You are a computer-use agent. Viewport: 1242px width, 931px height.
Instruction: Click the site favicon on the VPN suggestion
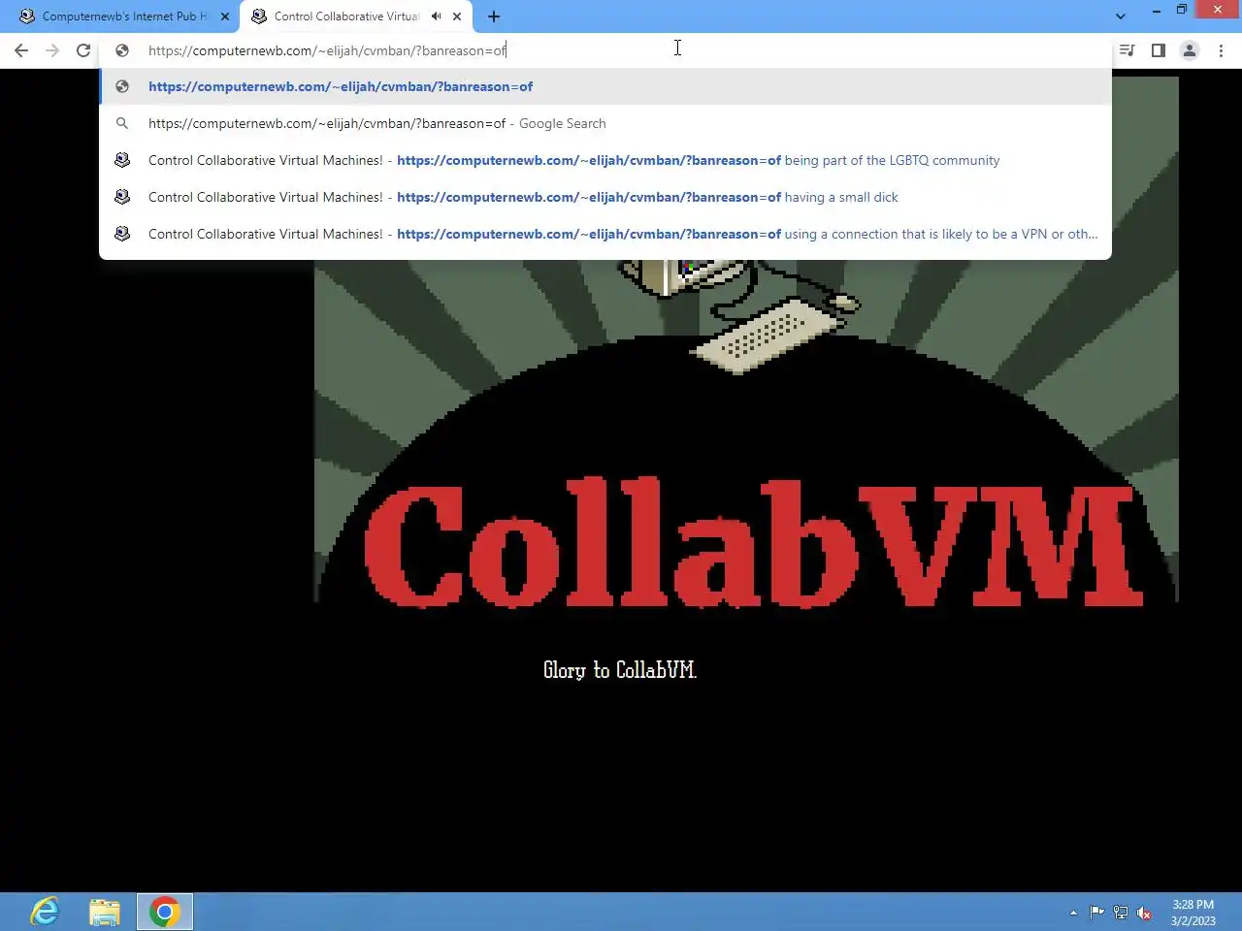(122, 234)
